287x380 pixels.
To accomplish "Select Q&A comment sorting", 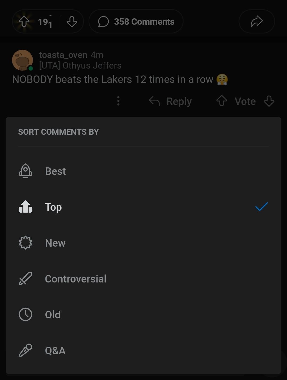I will pos(55,351).
